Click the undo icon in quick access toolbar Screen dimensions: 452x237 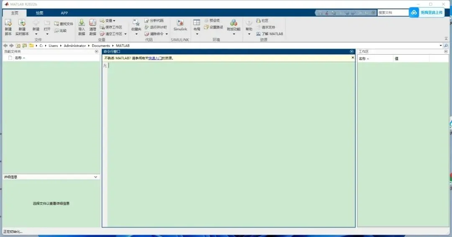(x=347, y=13)
